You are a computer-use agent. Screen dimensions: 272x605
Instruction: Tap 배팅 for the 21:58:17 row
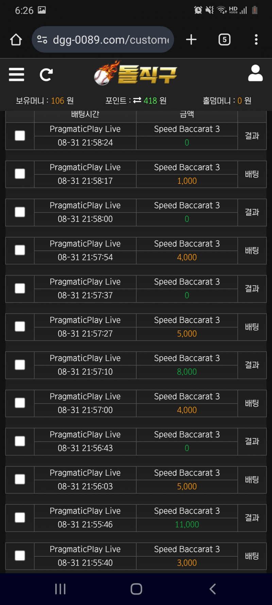click(252, 174)
